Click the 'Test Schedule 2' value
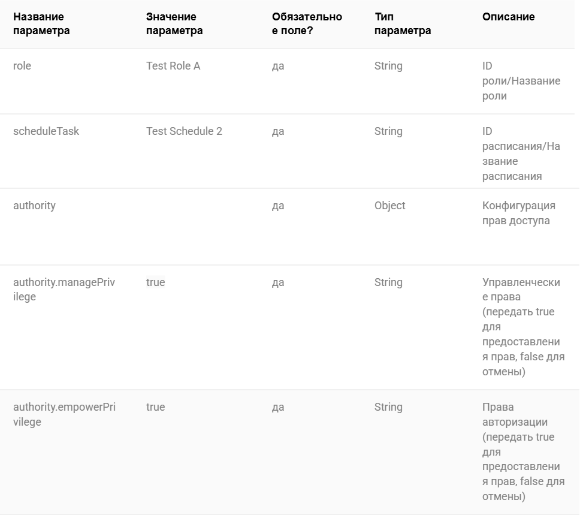This screenshot has height=515, width=580. [184, 131]
